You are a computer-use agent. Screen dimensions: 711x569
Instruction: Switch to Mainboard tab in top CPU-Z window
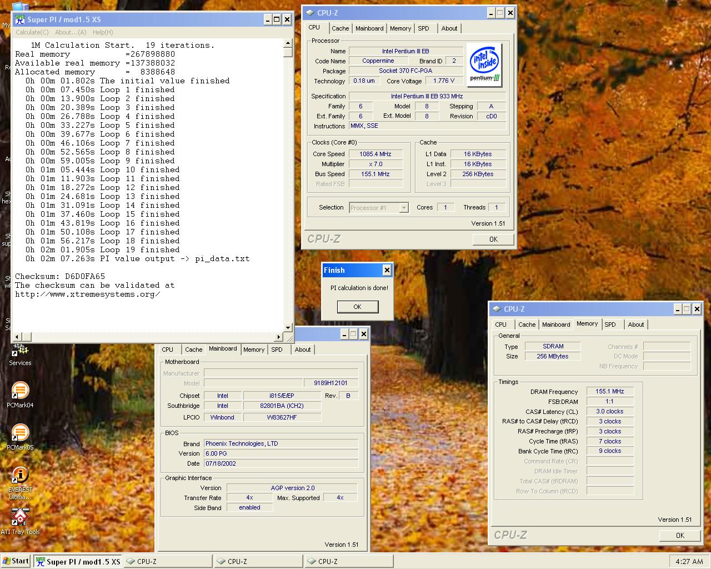click(x=369, y=28)
